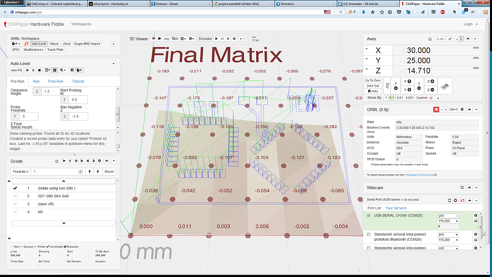Click the Axes home button
492x277 pixels.
[x=372, y=91]
